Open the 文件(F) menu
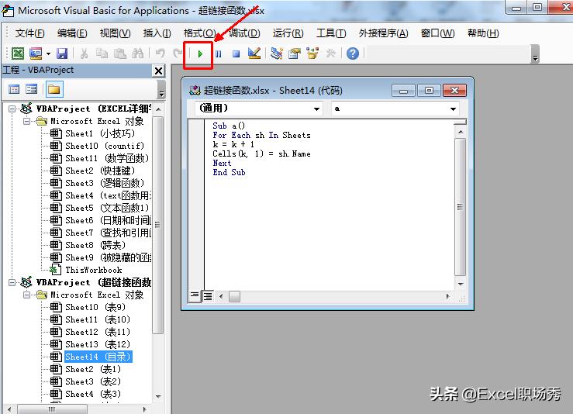573x414 pixels. [x=29, y=33]
